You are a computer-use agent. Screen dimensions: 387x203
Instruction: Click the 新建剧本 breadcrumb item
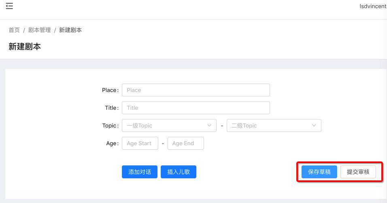70,30
